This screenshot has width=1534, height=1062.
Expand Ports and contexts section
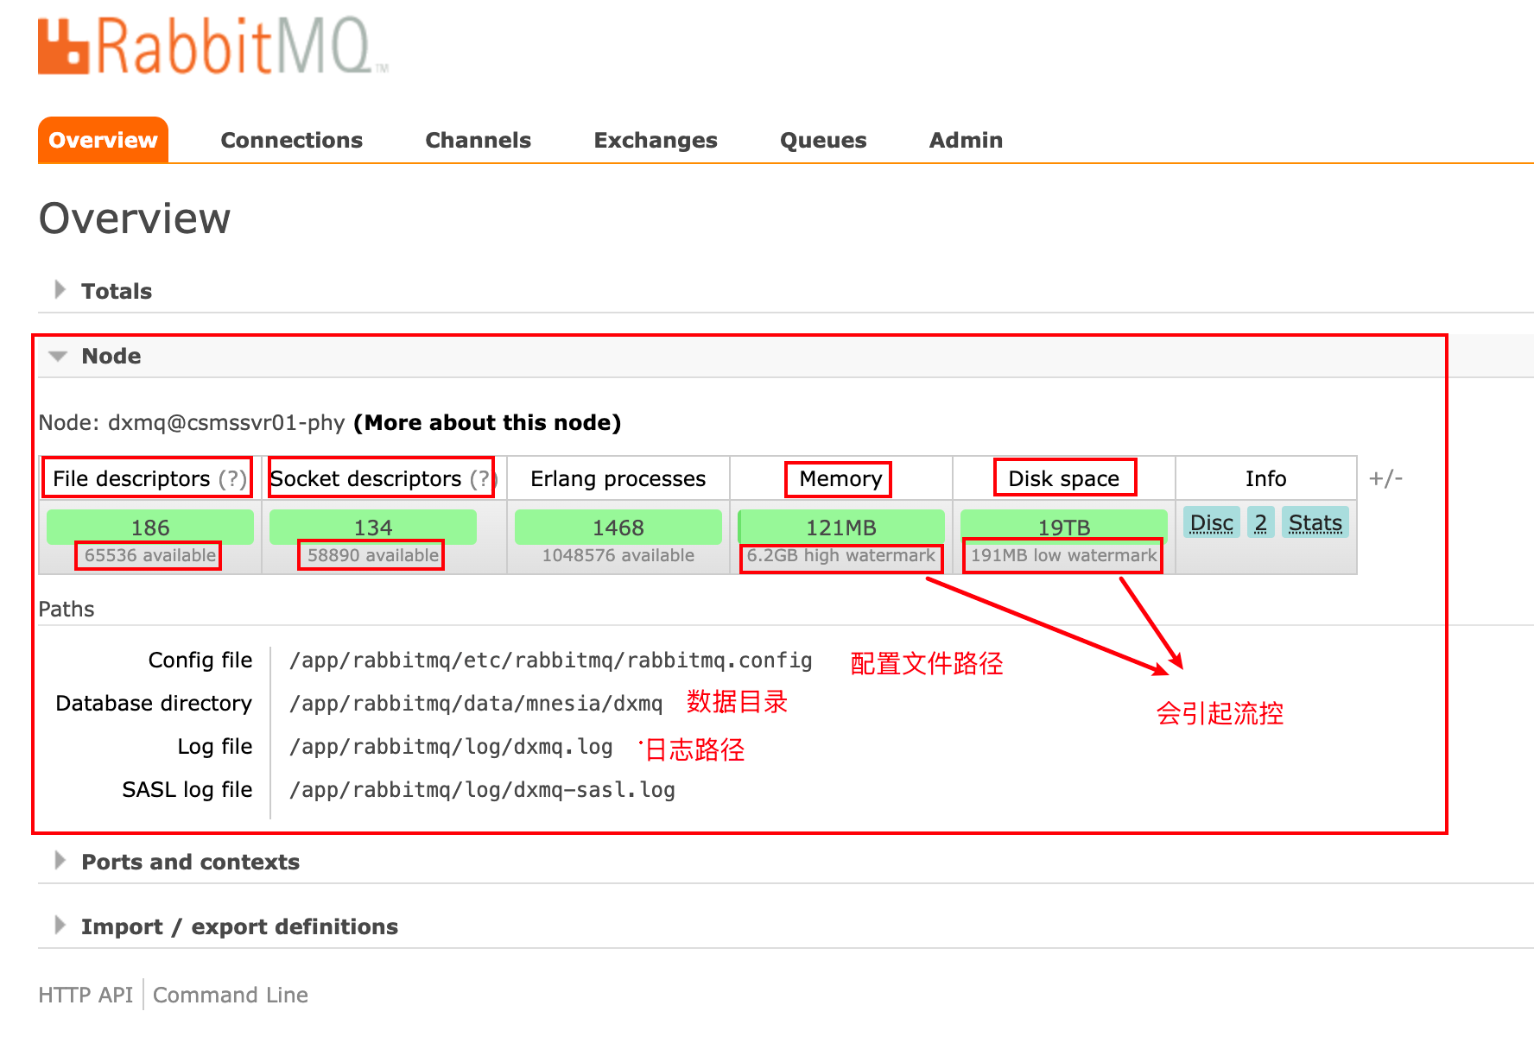point(190,862)
